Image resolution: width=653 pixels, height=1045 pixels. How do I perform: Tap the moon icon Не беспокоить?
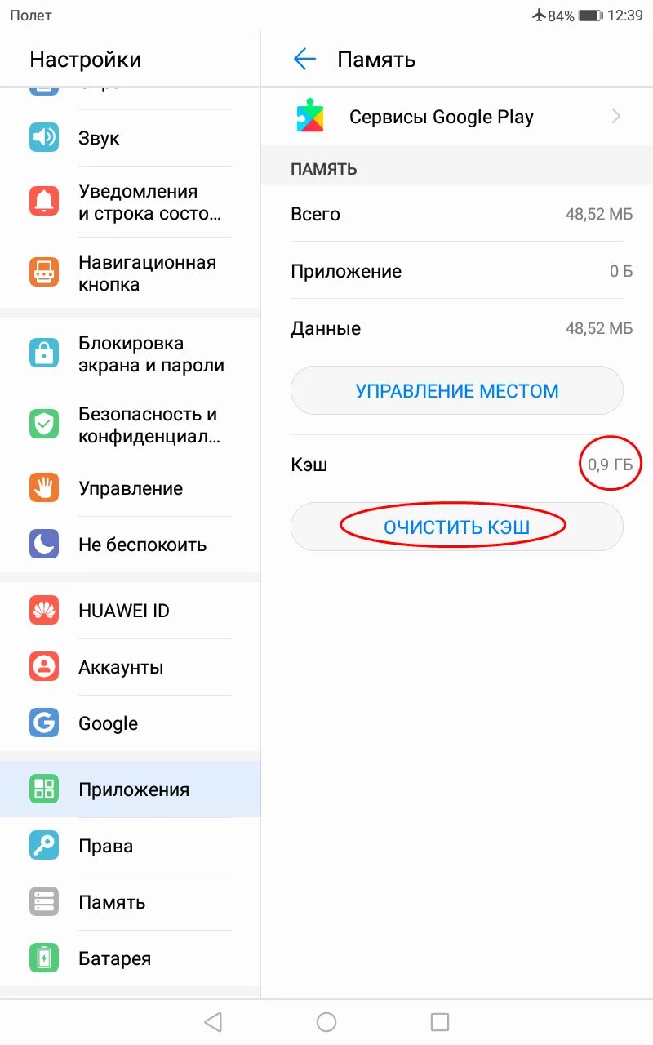(x=44, y=544)
